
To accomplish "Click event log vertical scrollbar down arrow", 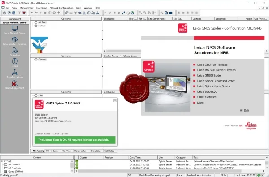I will click(267, 168).
